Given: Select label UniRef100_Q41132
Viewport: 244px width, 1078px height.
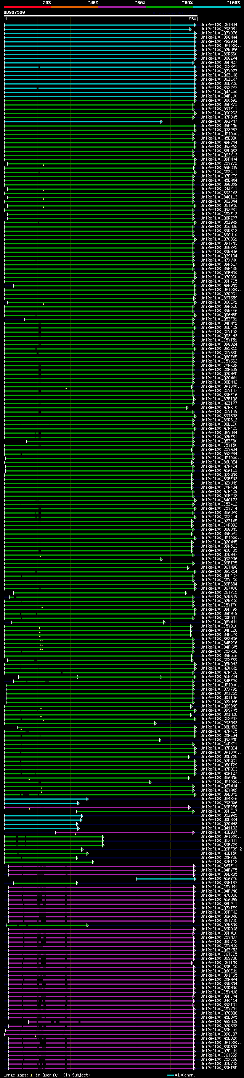Looking at the screenshot, I should point(219,828).
